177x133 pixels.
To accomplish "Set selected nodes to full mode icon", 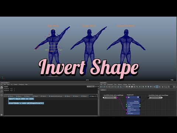I will (132, 87).
